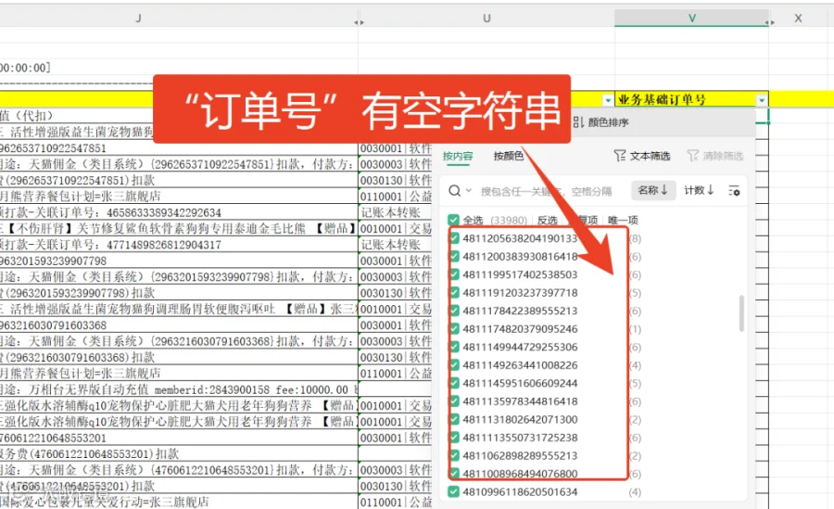834x509 pixels.
Task: Uncheck item 4811149263441008226
Action: coord(454,364)
